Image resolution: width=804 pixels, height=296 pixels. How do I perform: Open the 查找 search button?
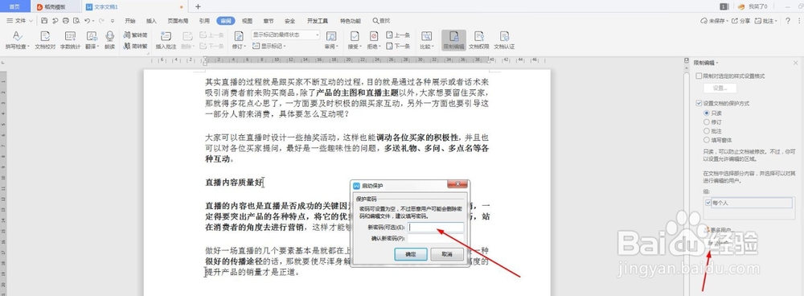tap(381, 21)
